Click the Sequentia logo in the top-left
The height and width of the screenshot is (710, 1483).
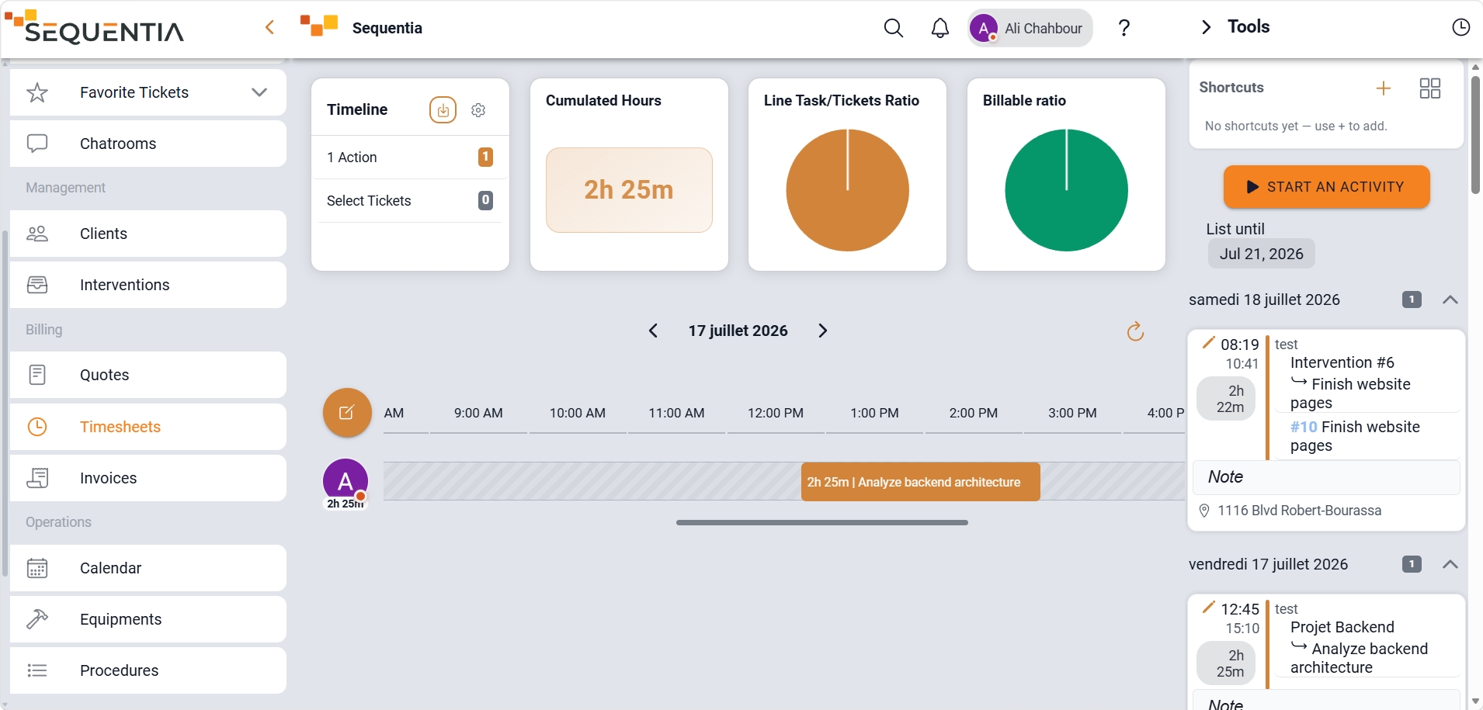[94, 27]
